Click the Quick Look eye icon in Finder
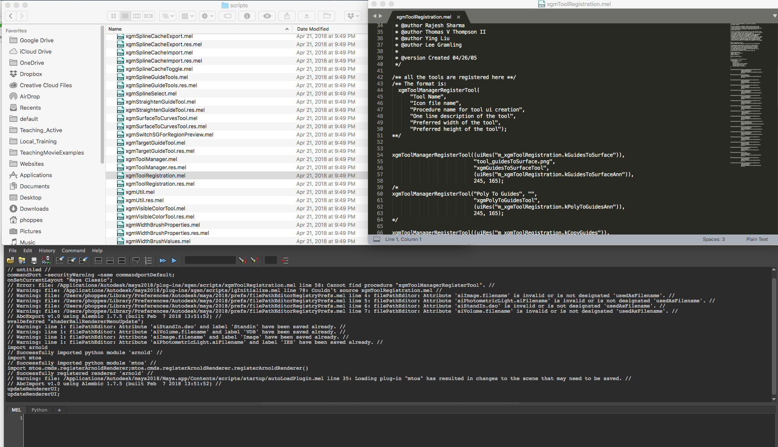Viewport: 778px width, 447px height. point(267,16)
